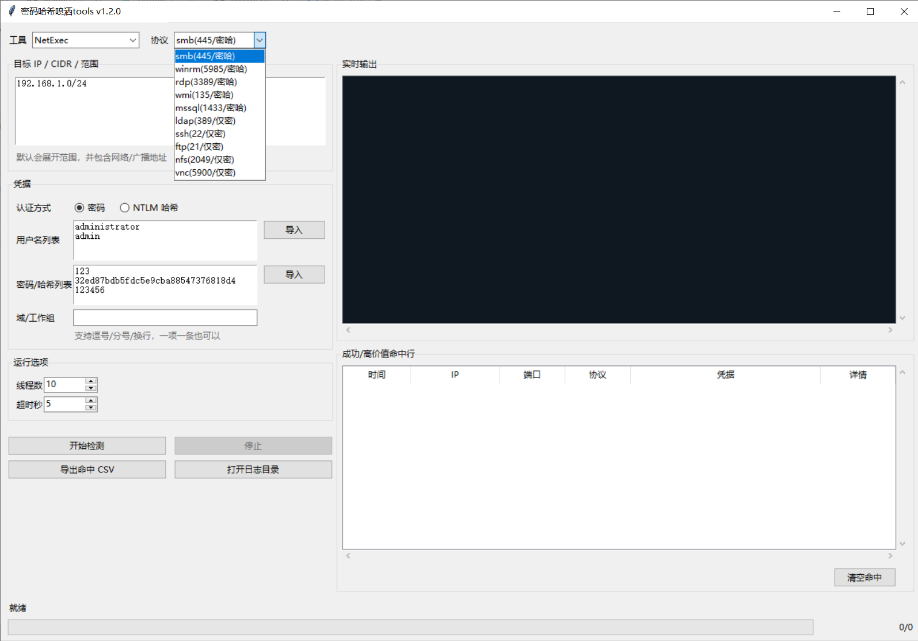This screenshot has height=641, width=918.
Task: Click the feather app icon in title bar
Action: 12,11
